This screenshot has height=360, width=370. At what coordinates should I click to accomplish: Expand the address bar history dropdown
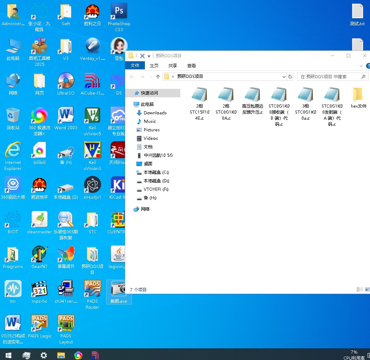(284, 77)
